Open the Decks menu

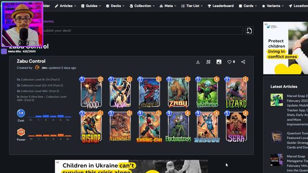115,6
